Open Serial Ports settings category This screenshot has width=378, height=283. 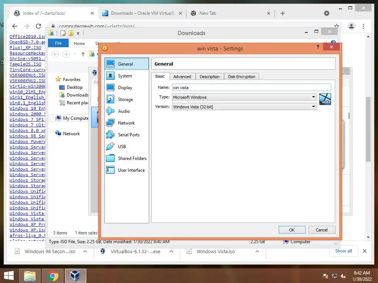127,135
